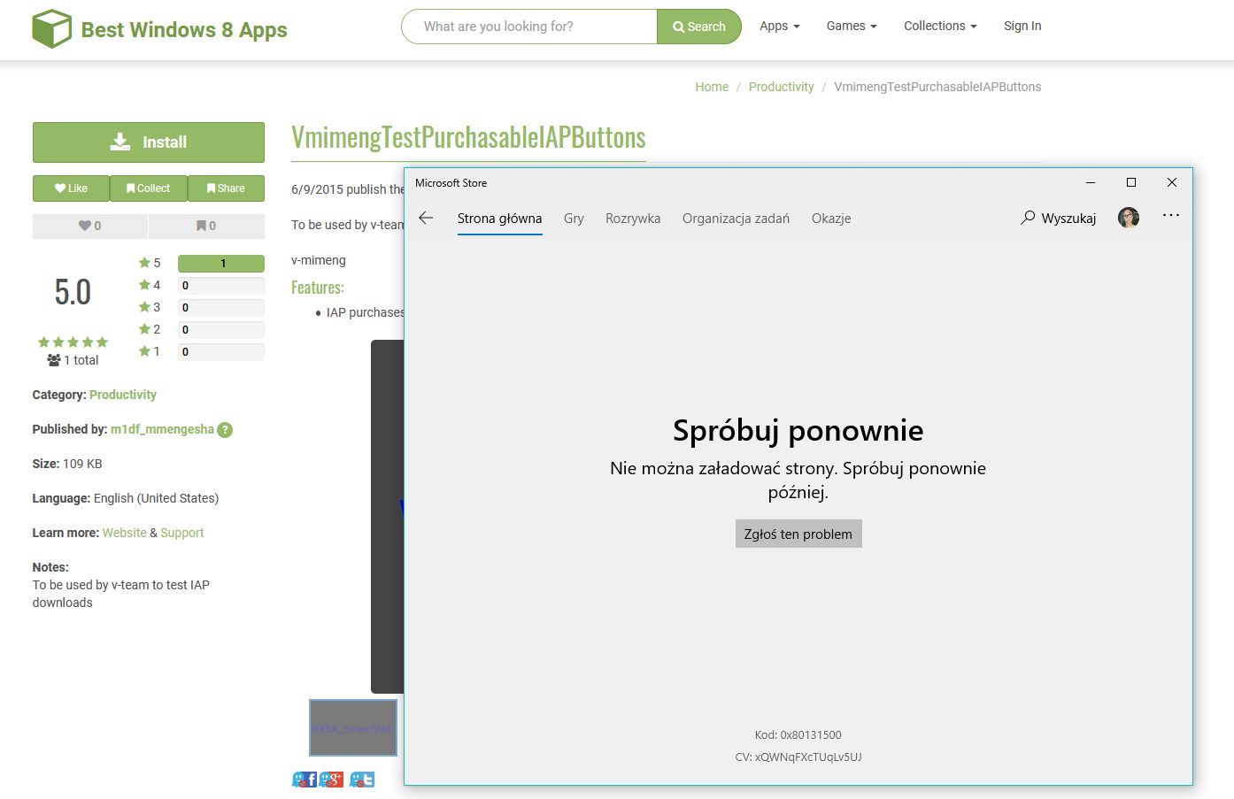Click the search field 'What are you looking for?'
This screenshot has width=1234, height=799.
pos(529,27)
